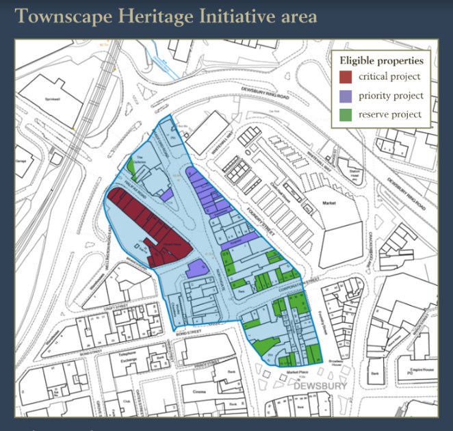Click the red critical project legend swatch
Viewport: 453px width, 431px height.
click(x=347, y=77)
